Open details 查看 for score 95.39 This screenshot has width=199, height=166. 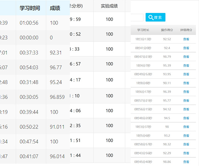[186, 65]
